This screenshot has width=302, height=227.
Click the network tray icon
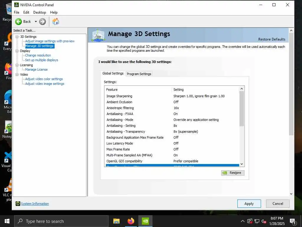tap(257, 221)
